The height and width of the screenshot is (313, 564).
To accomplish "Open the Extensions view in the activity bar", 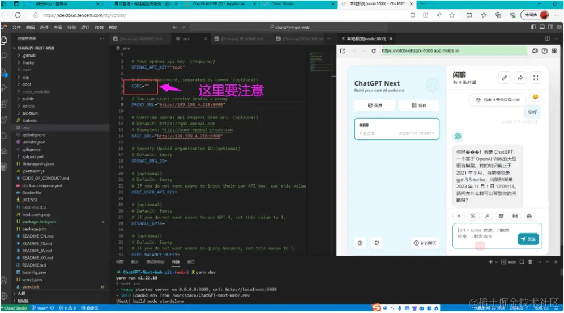I will 5,104.
